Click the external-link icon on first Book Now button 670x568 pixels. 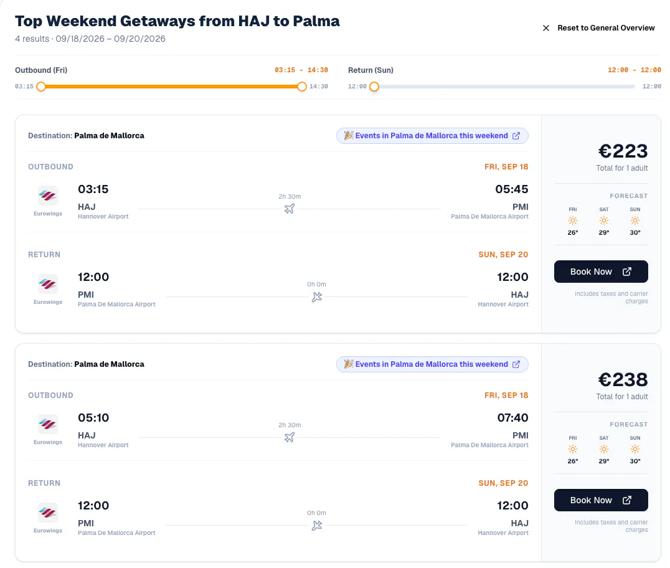tap(627, 272)
